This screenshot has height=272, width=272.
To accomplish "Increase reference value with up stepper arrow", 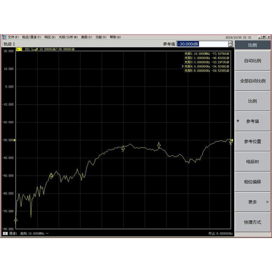I will pyautogui.click(x=230, y=42).
